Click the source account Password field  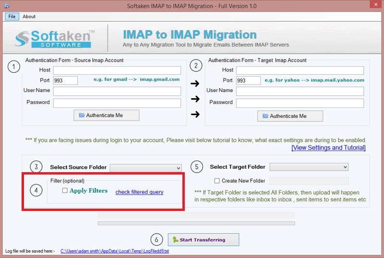(x=117, y=103)
